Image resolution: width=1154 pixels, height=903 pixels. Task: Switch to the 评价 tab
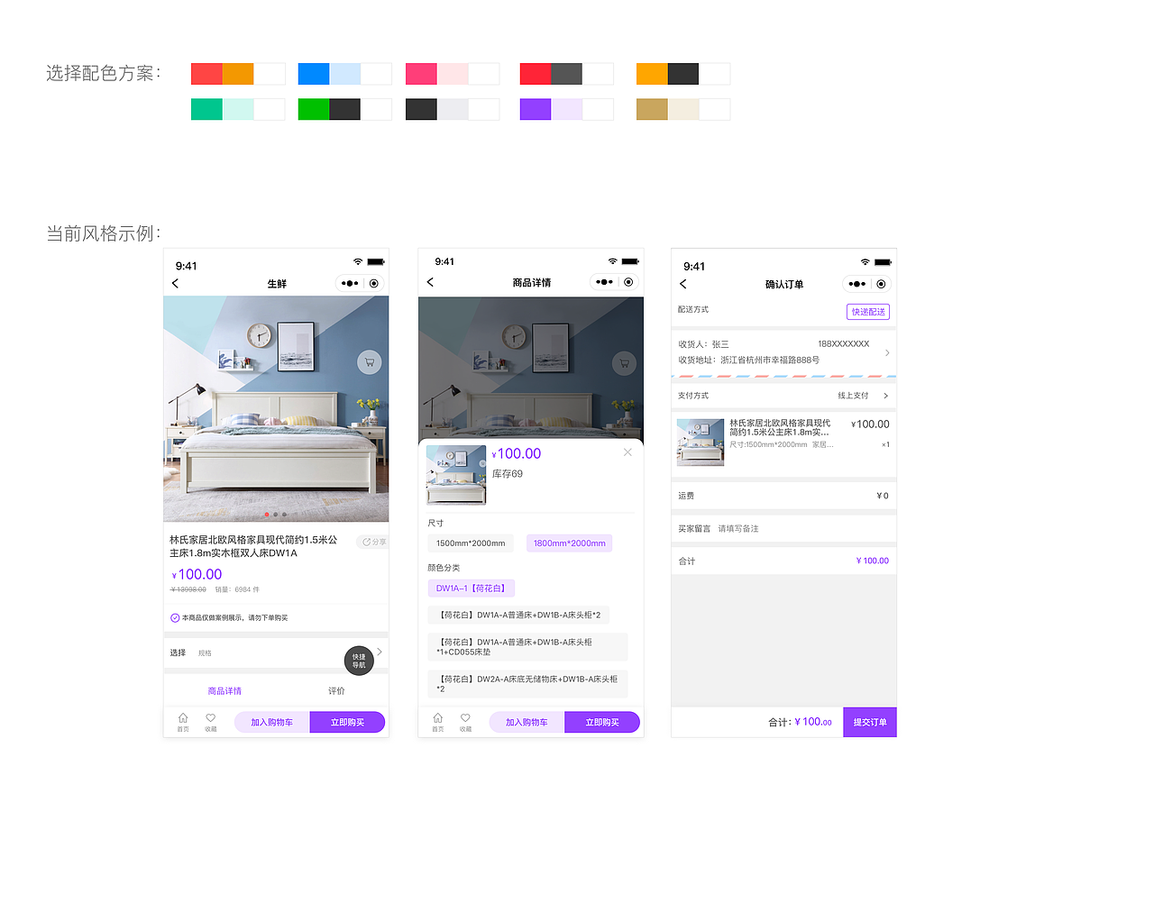(336, 691)
